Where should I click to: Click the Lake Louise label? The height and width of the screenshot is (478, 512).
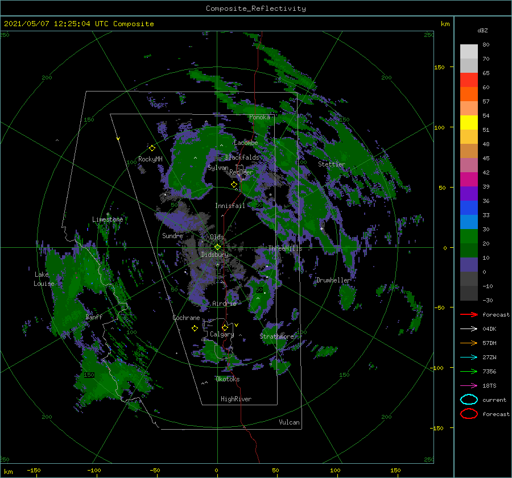coord(44,279)
